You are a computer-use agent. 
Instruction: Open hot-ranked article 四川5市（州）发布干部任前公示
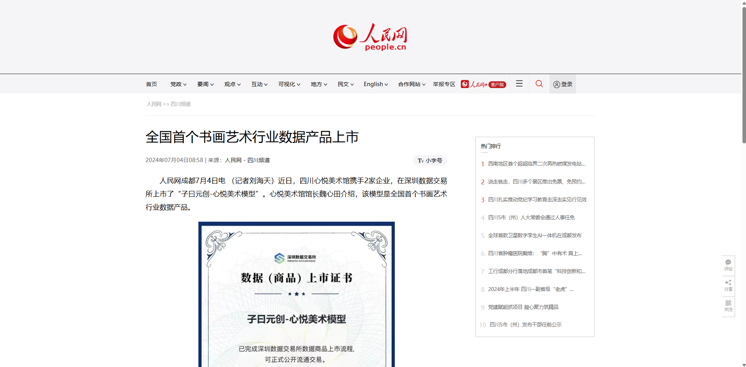pos(525,325)
